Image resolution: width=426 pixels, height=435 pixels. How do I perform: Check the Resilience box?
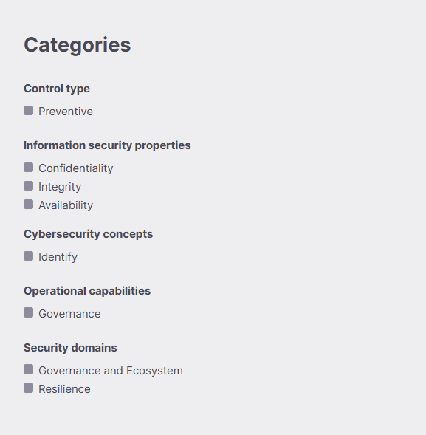[29, 388]
